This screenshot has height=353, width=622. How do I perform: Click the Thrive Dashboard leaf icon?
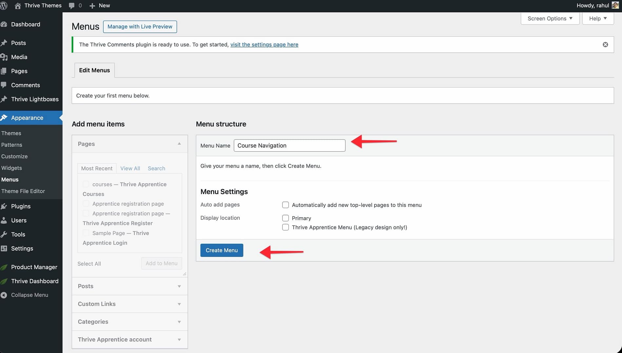coord(4,281)
